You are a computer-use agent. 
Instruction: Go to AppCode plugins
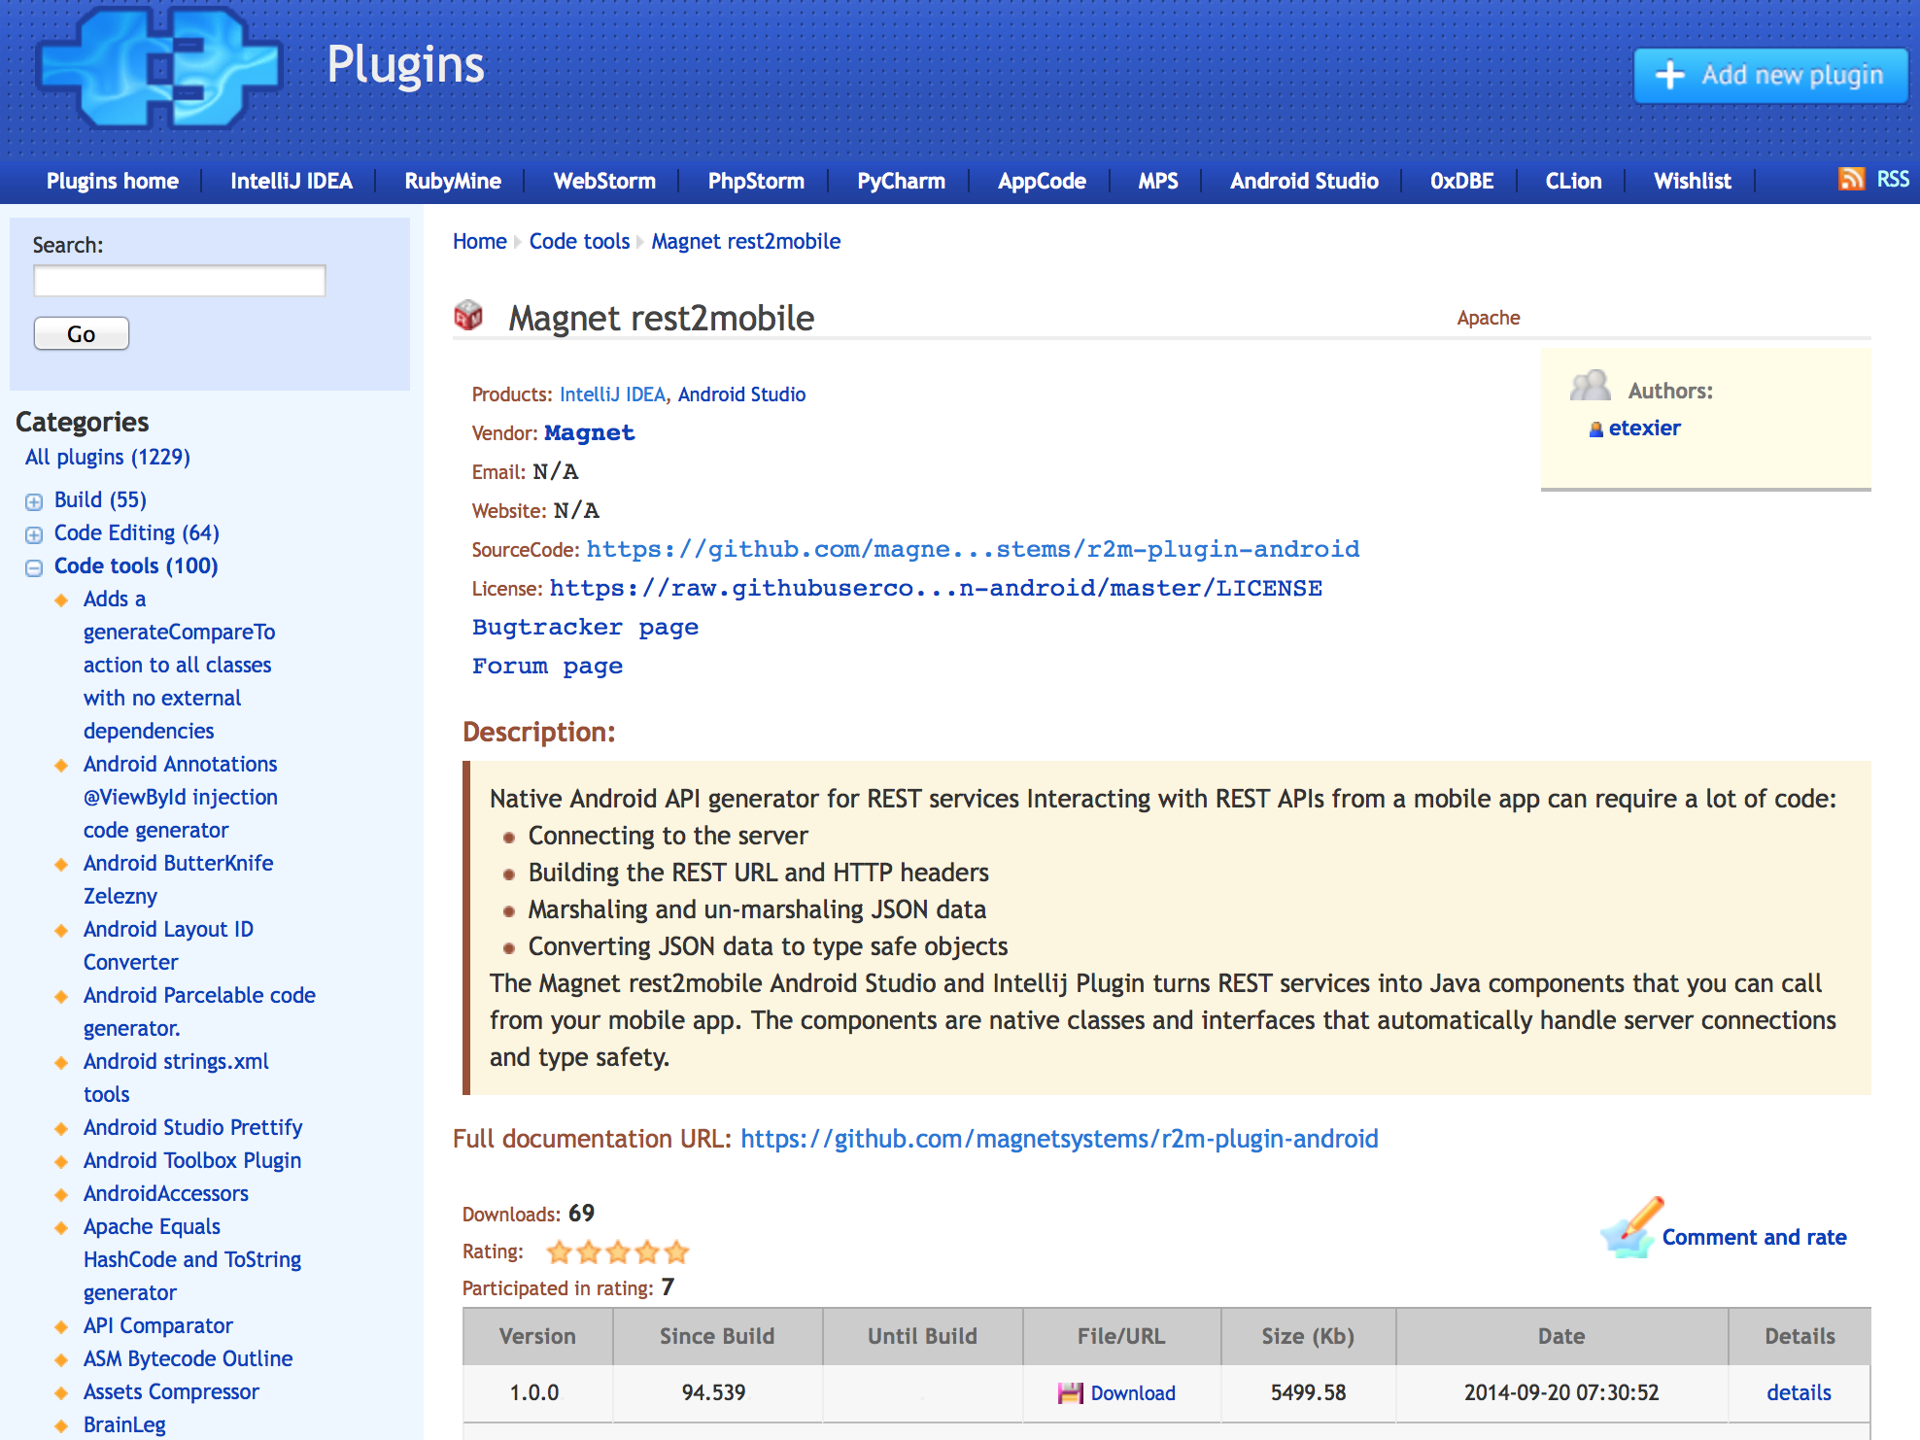(x=1042, y=181)
